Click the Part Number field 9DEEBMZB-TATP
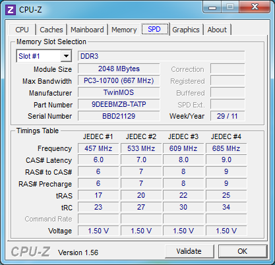Viewport: 275px width, 265px height. pos(119,104)
